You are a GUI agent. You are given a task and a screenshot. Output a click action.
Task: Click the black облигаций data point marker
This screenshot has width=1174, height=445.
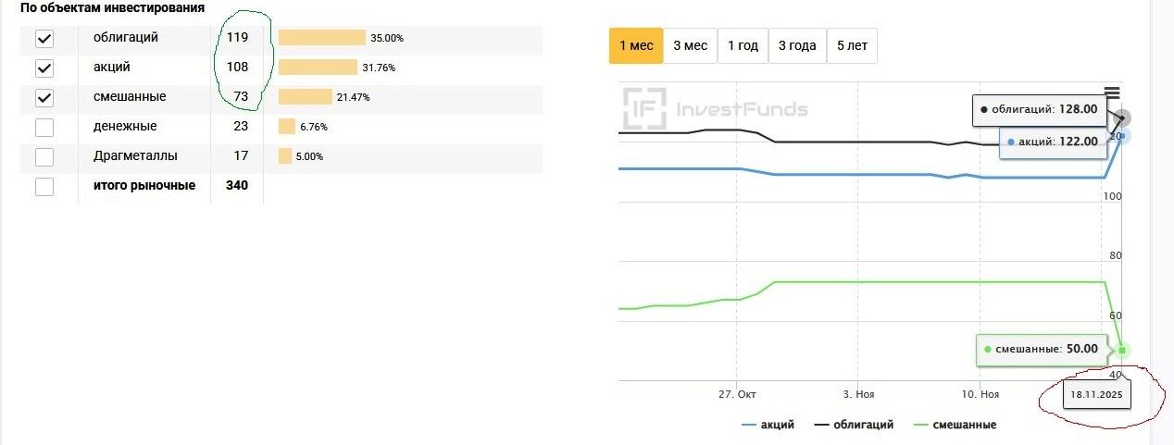point(1122,118)
